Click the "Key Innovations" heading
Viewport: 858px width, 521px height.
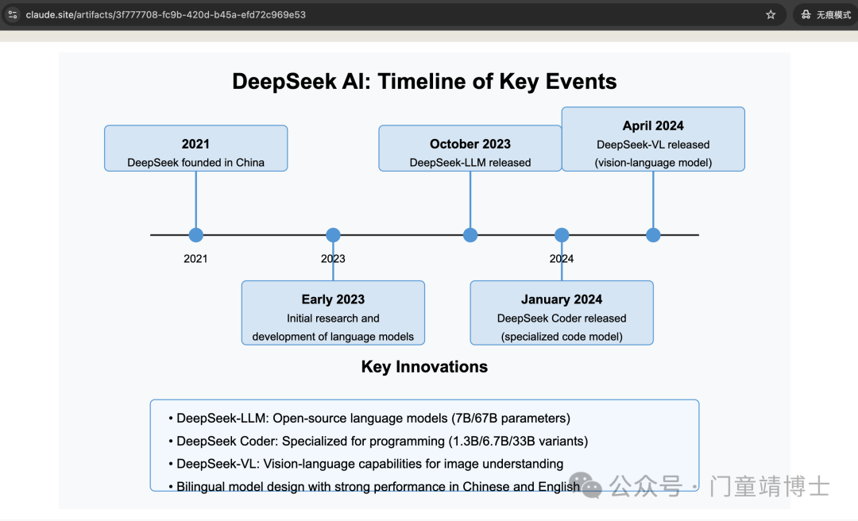click(424, 367)
